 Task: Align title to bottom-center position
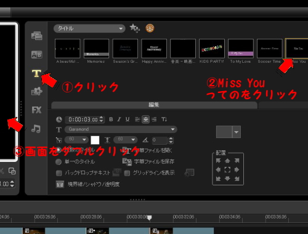tap(227, 179)
